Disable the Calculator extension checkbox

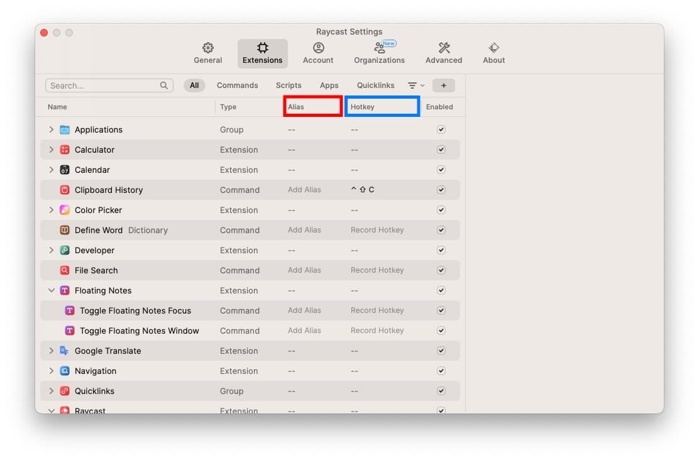pyautogui.click(x=441, y=150)
